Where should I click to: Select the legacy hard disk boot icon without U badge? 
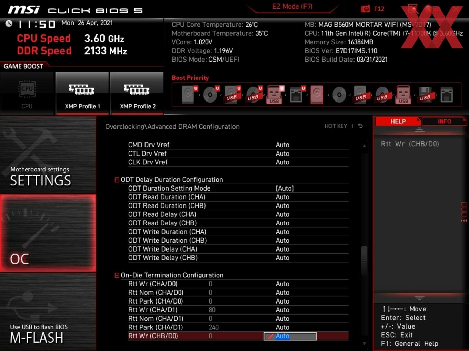tap(317, 95)
